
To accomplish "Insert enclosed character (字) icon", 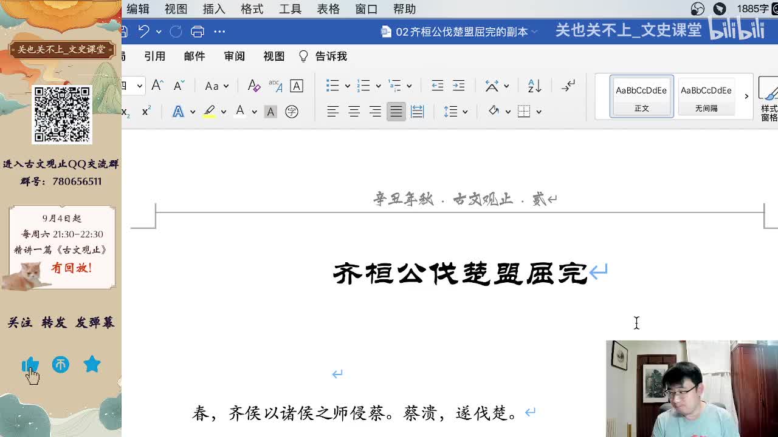I will click(292, 112).
